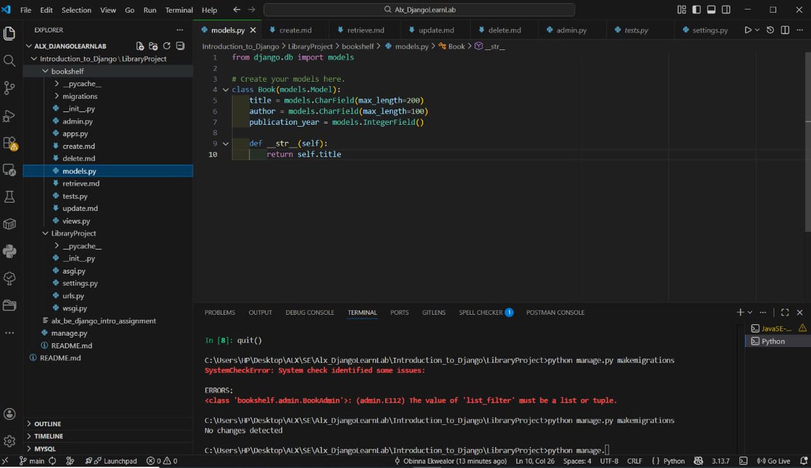Viewport: 811px width, 468px height.
Task: Open the Search view in activity bar
Action: (x=9, y=61)
